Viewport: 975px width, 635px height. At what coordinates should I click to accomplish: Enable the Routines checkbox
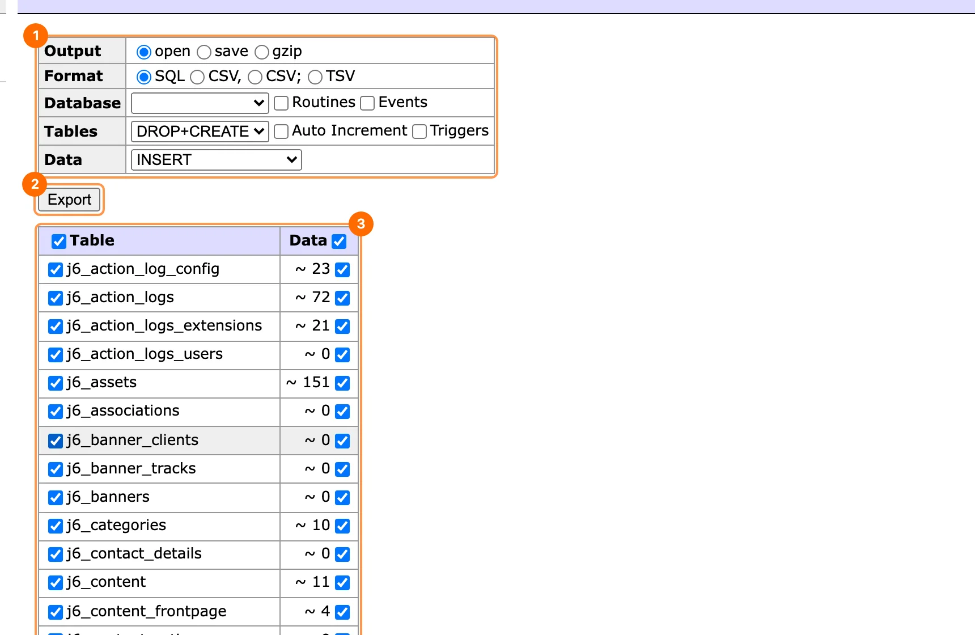[x=281, y=103]
